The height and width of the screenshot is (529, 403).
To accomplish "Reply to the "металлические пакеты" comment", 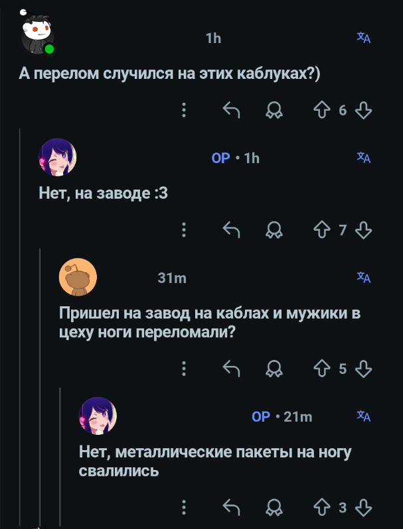I will tap(230, 508).
